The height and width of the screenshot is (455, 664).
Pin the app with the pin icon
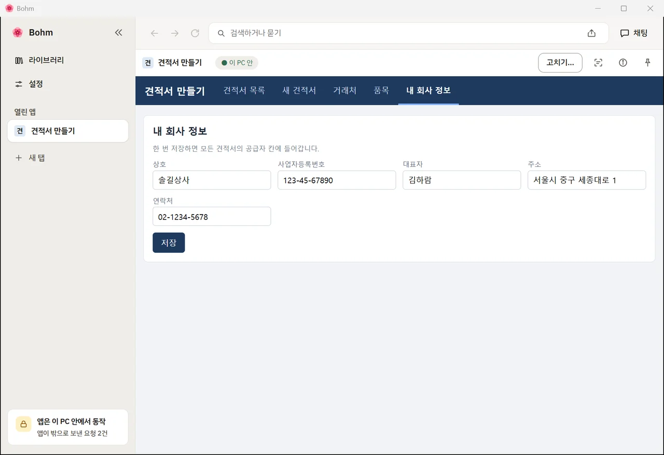(647, 63)
